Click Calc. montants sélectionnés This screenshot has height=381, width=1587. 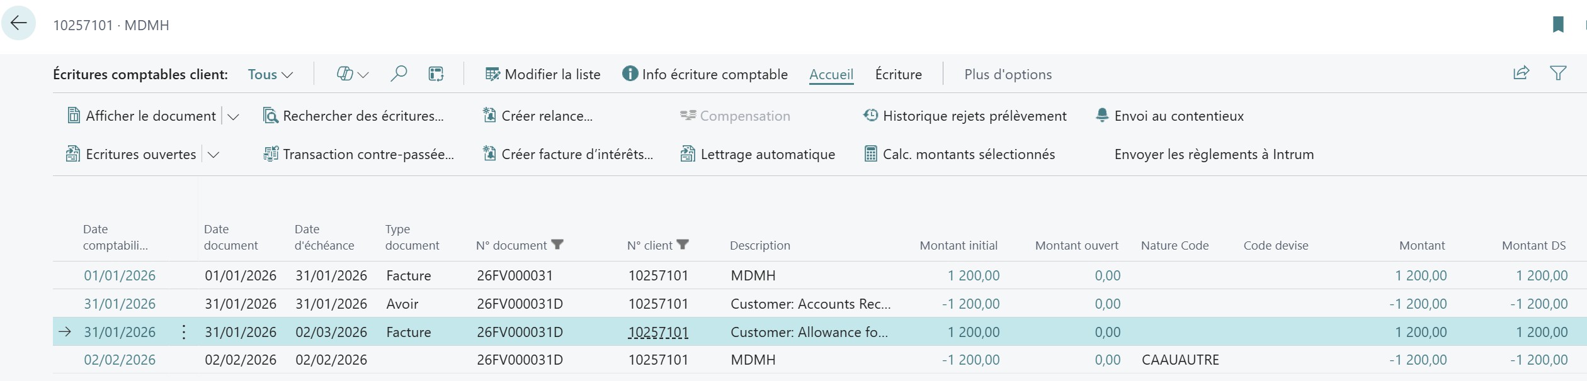960,154
